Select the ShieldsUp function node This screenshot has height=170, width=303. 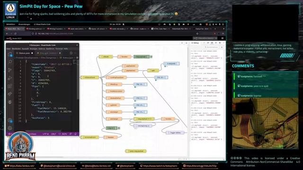tap(114, 84)
